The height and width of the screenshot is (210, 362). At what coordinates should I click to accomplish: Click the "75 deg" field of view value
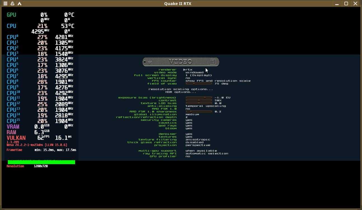[221, 84]
